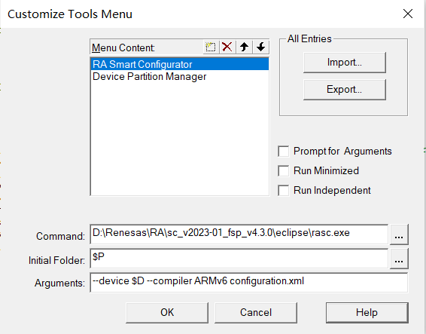Click the Export... button
The width and height of the screenshot is (426, 334).
(x=345, y=90)
